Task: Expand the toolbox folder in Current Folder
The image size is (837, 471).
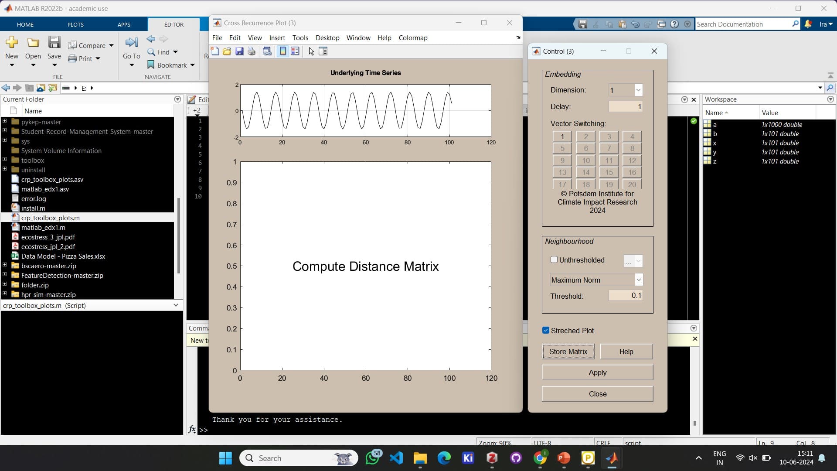Action: point(4,160)
